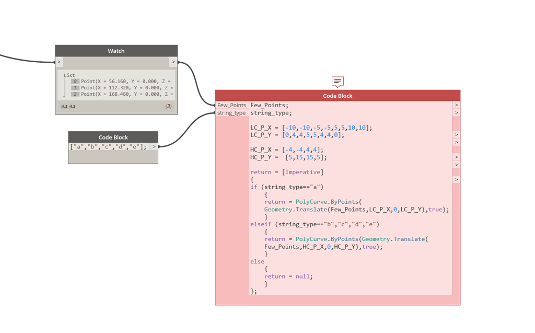Click the return statement in the Code Block

click(x=261, y=171)
